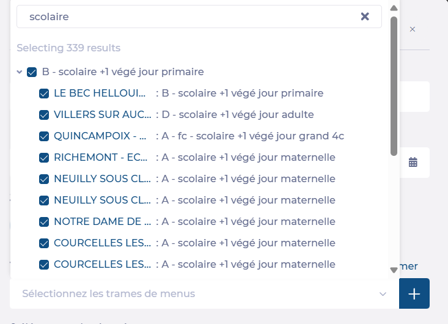Toggle the RICHEMONT - EC... checkbox
Viewport: 448px width, 324px height.
[x=44, y=158]
